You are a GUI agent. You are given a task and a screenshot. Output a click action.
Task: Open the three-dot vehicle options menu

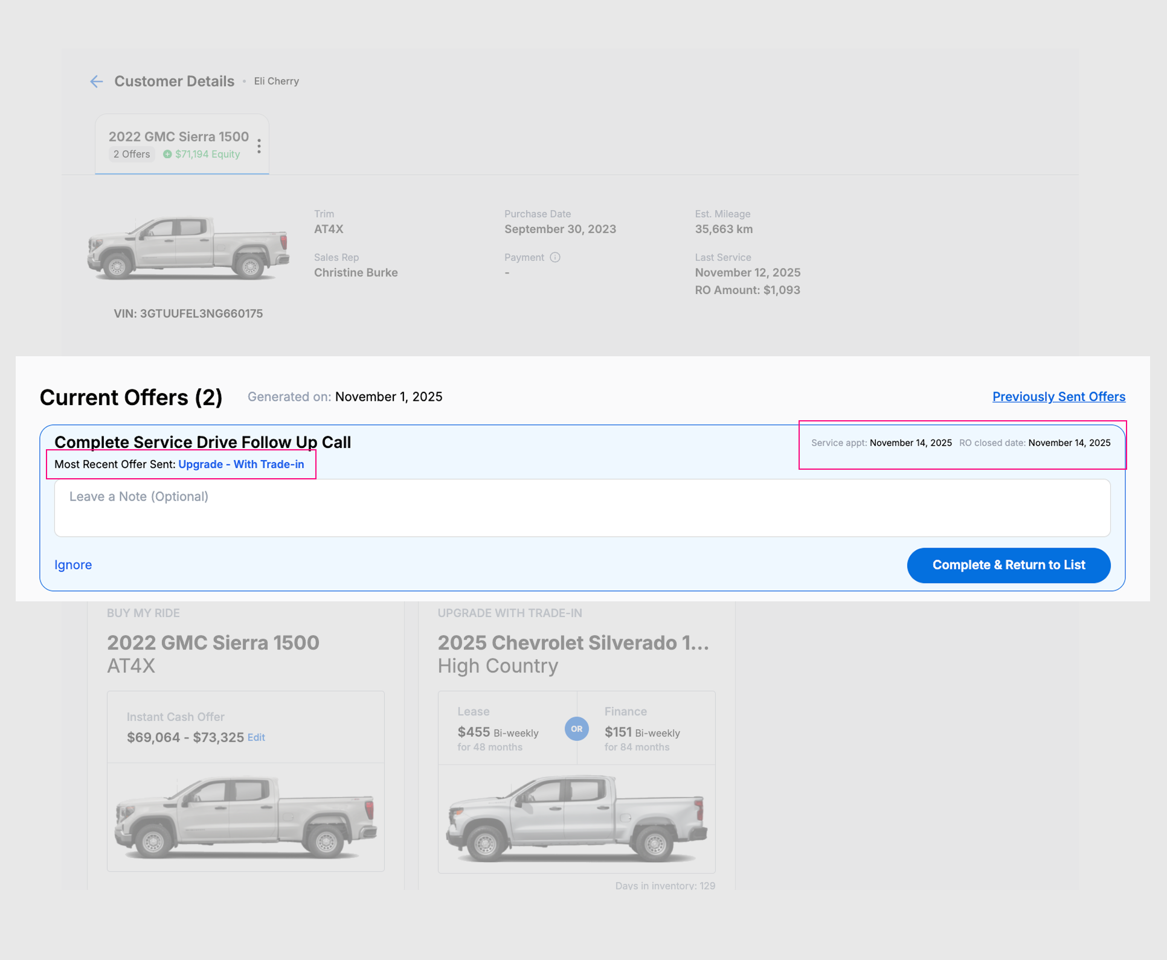pyautogui.click(x=259, y=146)
